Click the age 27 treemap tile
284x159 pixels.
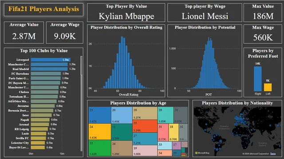pos(145,139)
